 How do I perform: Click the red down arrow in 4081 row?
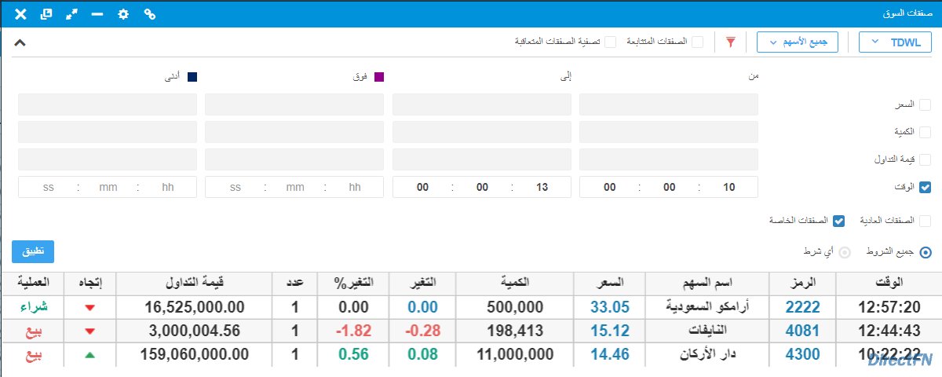pos(89,331)
